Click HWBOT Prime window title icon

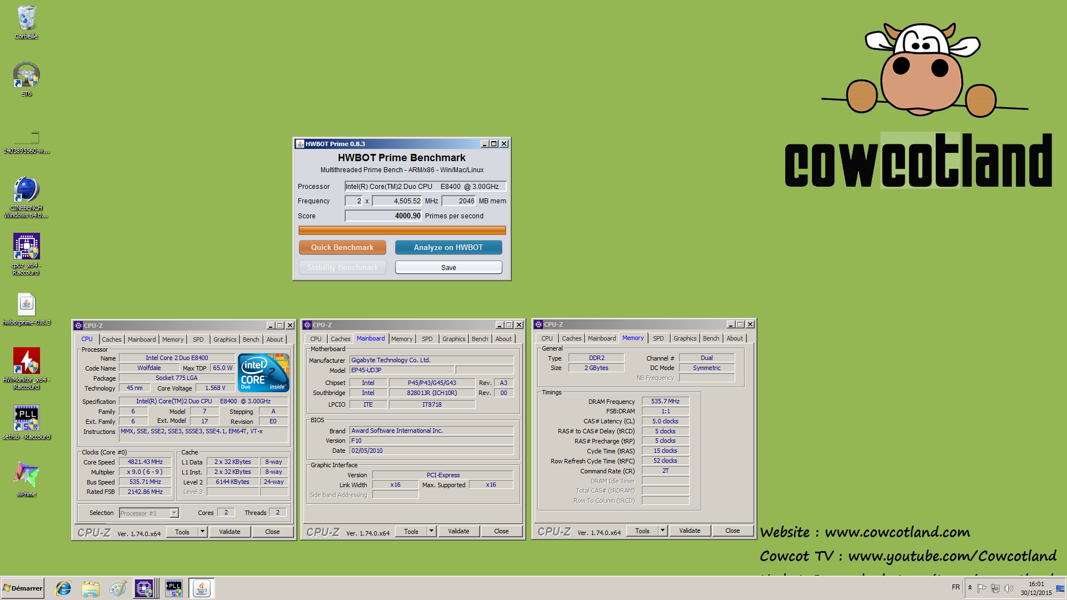[x=300, y=144]
